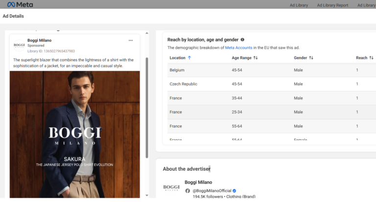Sort the table by Gender
The height and width of the screenshot is (202, 376).
click(x=311, y=58)
